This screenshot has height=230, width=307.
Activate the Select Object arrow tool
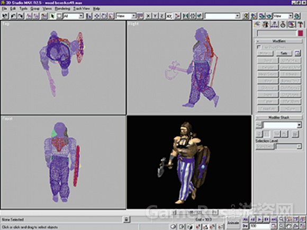(x=52, y=16)
